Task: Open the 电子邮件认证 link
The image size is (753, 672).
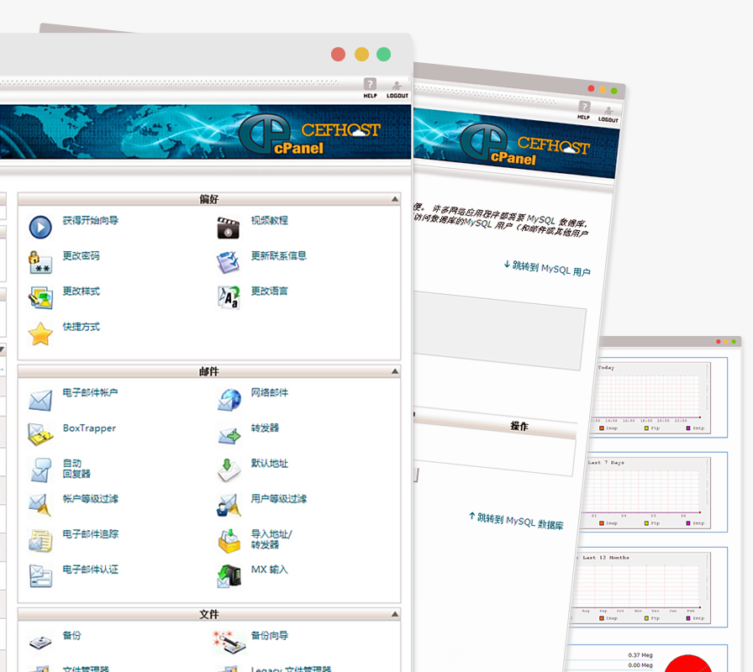Action: (x=90, y=570)
